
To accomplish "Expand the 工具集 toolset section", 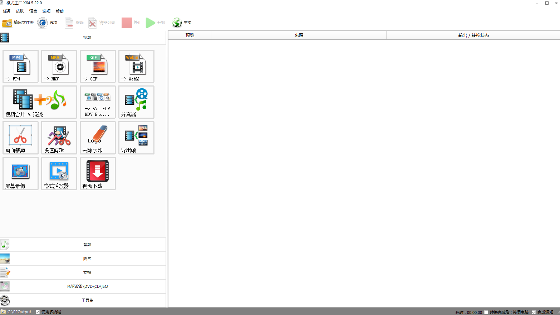I will click(87, 300).
